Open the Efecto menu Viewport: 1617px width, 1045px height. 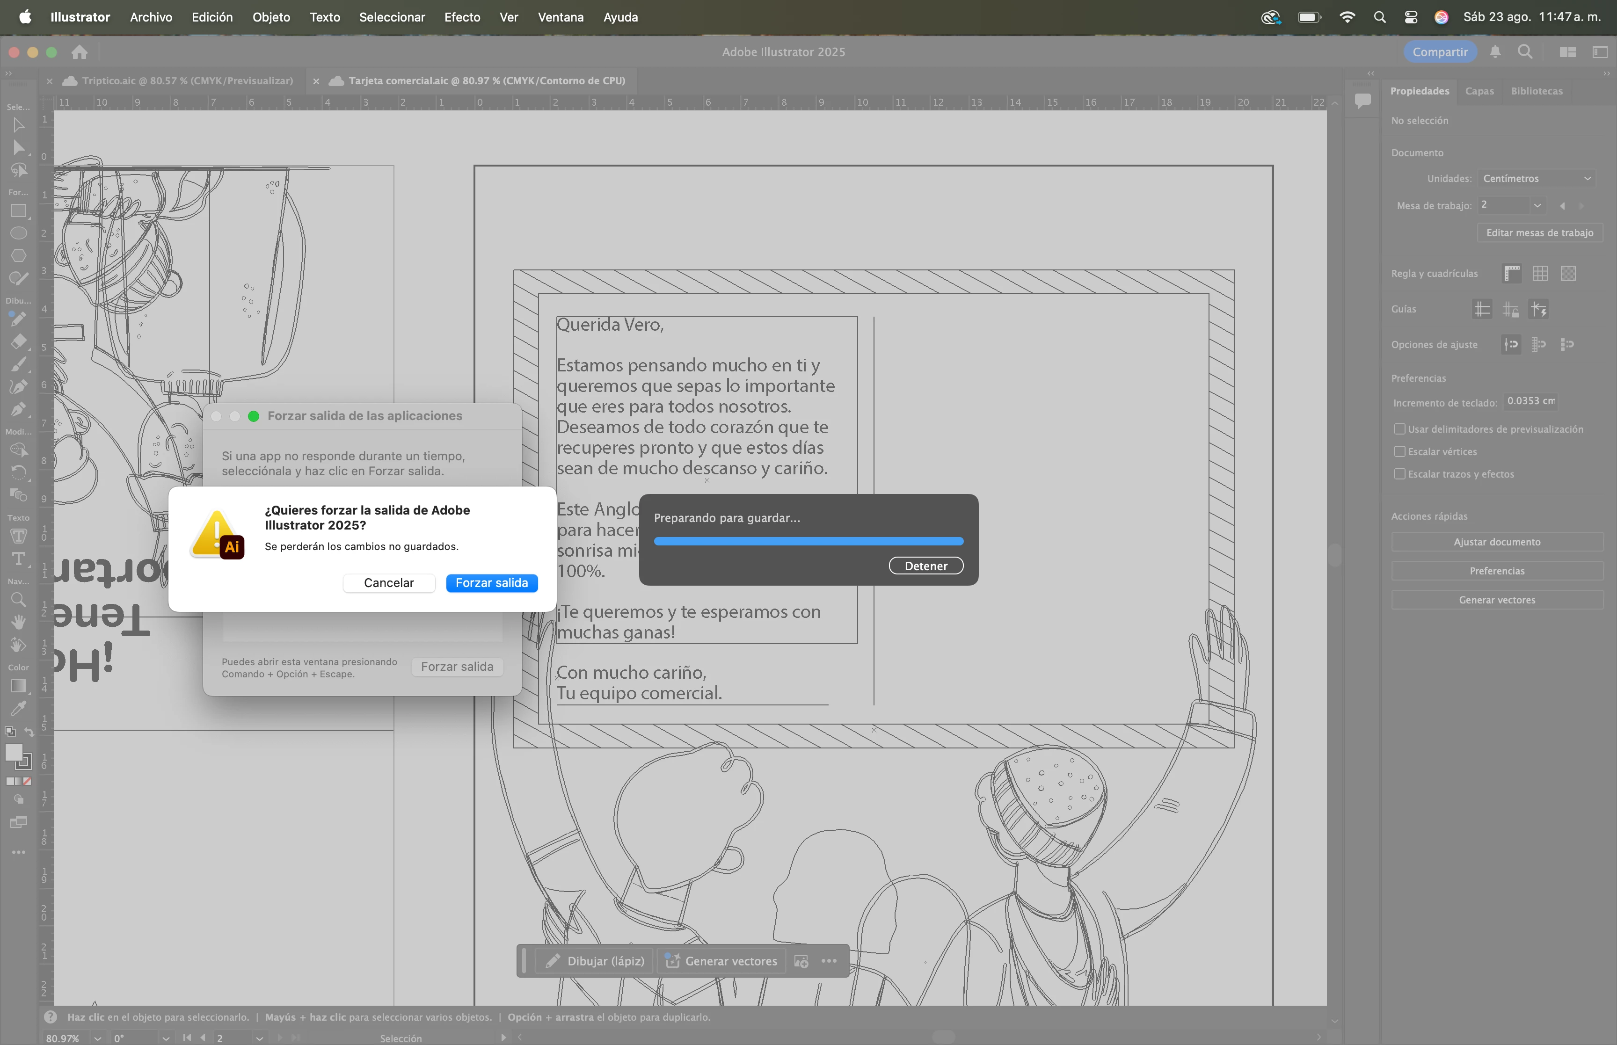[x=462, y=17]
